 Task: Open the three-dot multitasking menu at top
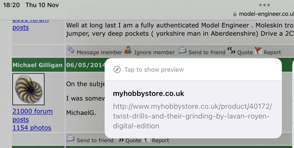(x=264, y=5)
